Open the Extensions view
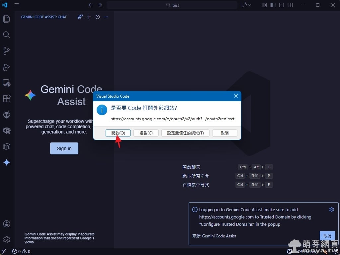 tap(6, 99)
